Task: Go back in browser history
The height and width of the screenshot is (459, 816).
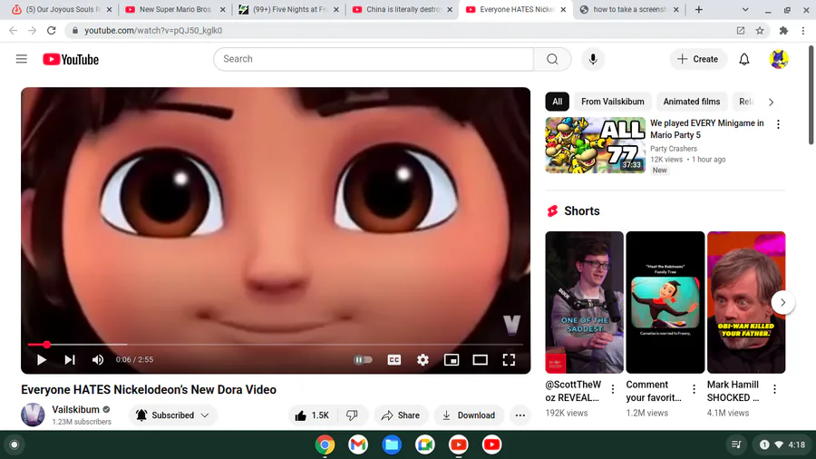Action: tap(13, 31)
